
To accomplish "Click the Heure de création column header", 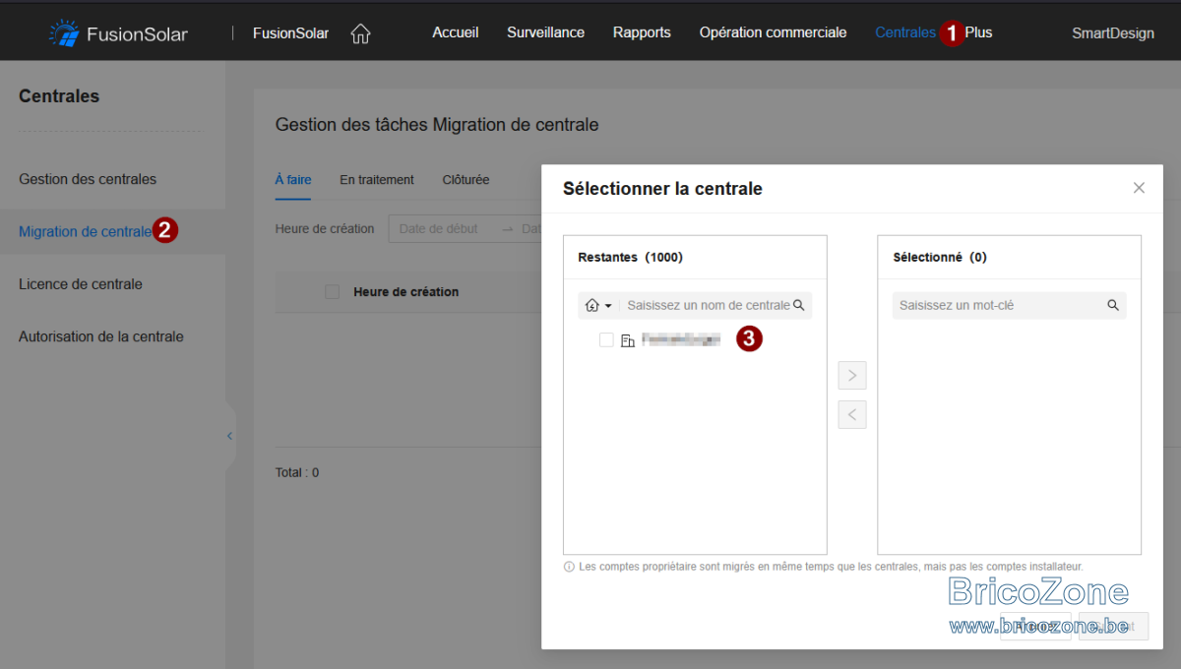I will (x=405, y=291).
